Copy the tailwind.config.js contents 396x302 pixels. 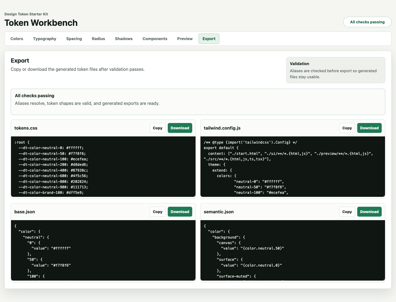coord(347,128)
